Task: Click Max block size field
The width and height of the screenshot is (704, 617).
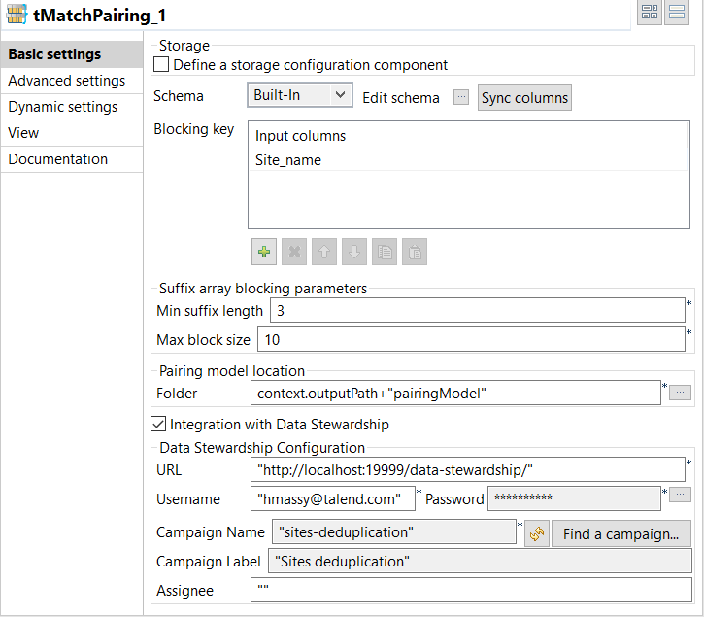Action: [x=471, y=339]
